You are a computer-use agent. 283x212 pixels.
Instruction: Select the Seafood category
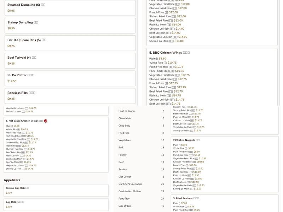[141, 170]
